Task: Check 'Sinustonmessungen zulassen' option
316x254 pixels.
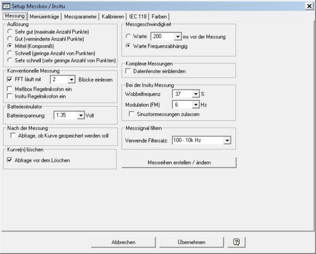Action: (x=132, y=114)
